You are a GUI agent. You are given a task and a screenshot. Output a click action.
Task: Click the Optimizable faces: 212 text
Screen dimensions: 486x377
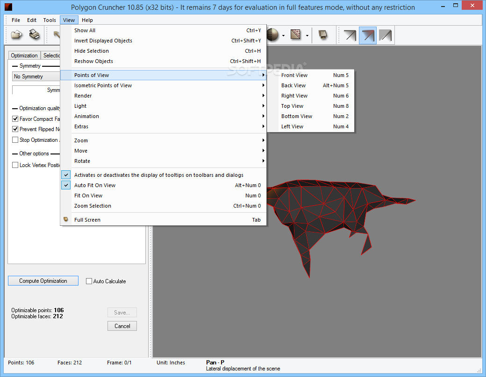coord(37,316)
